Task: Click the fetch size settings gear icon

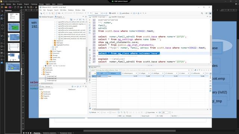Action: click(160, 112)
